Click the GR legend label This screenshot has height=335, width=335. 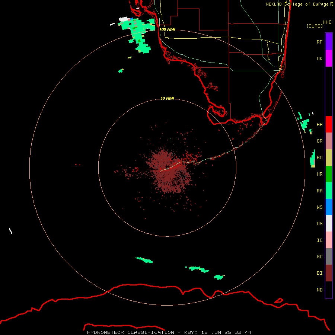(320, 141)
